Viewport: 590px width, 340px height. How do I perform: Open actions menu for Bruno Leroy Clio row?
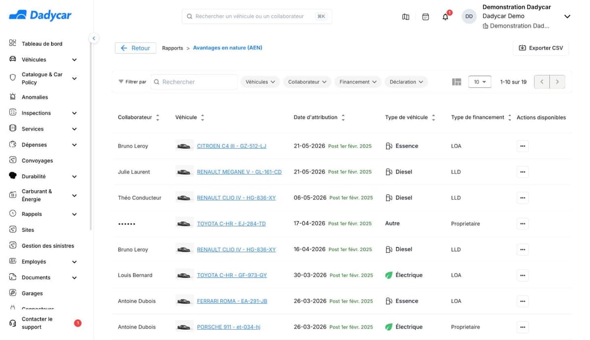[523, 249]
